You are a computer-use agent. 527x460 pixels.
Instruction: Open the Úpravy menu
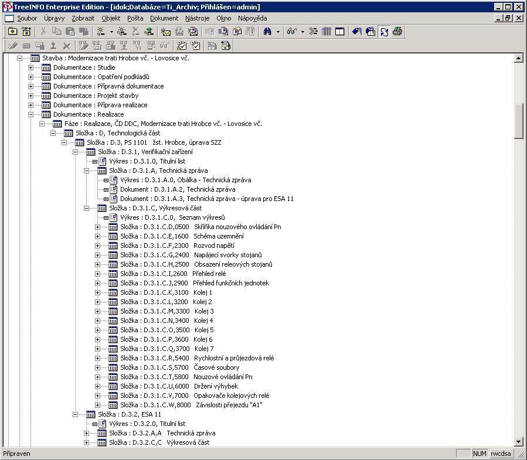point(54,18)
